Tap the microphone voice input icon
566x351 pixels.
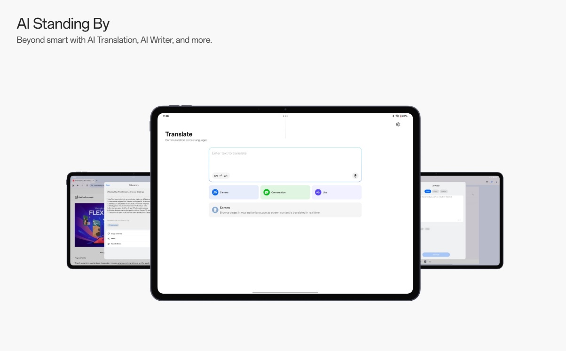[355, 176]
